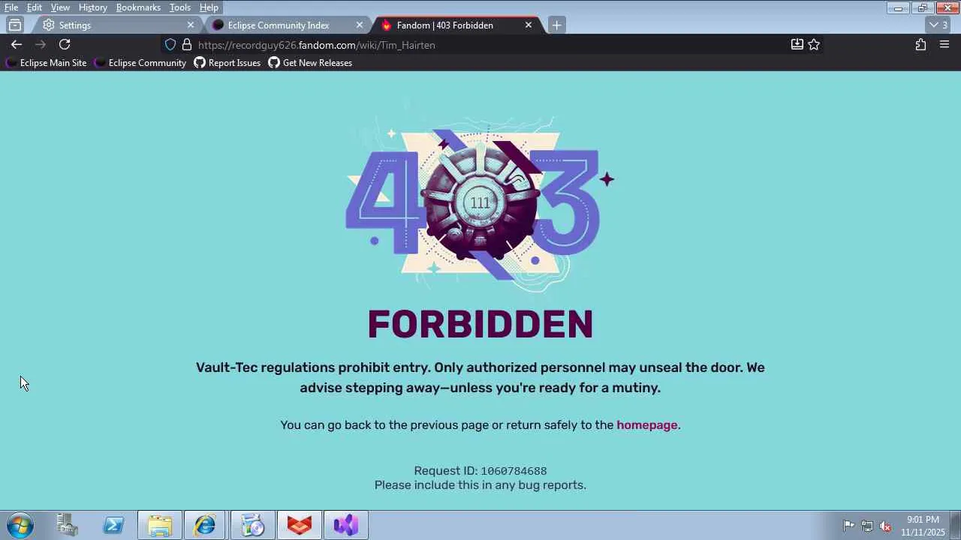Close the Settings tab
This screenshot has width=961, height=540.
point(191,25)
